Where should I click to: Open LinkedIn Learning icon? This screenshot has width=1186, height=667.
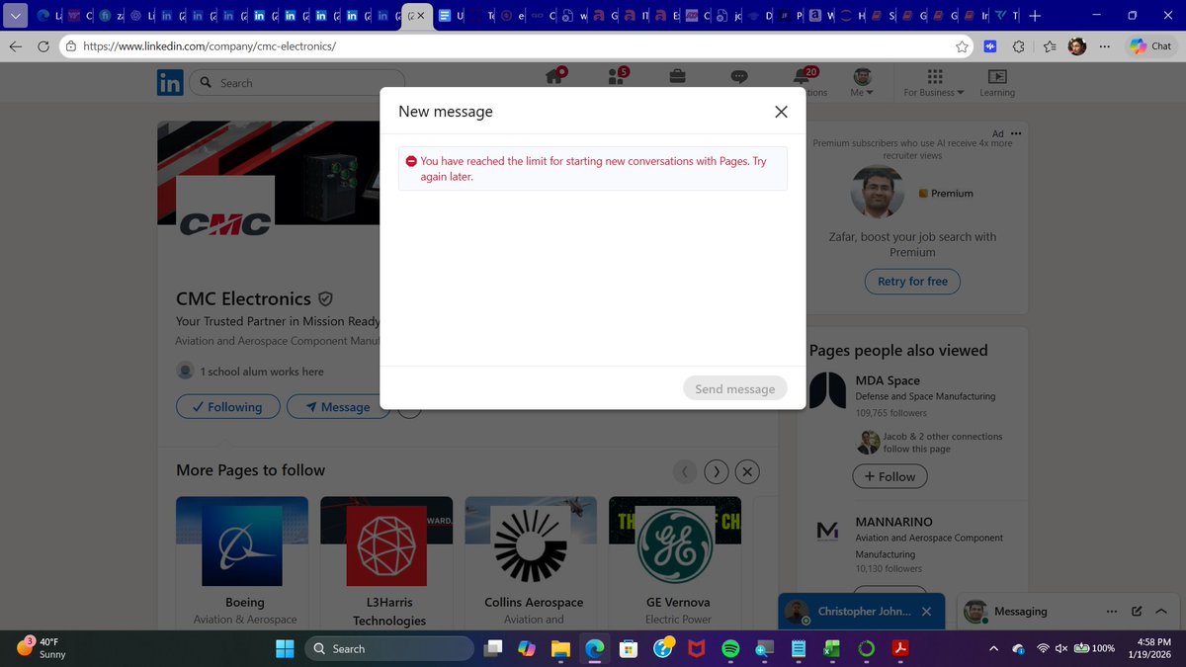click(x=997, y=83)
